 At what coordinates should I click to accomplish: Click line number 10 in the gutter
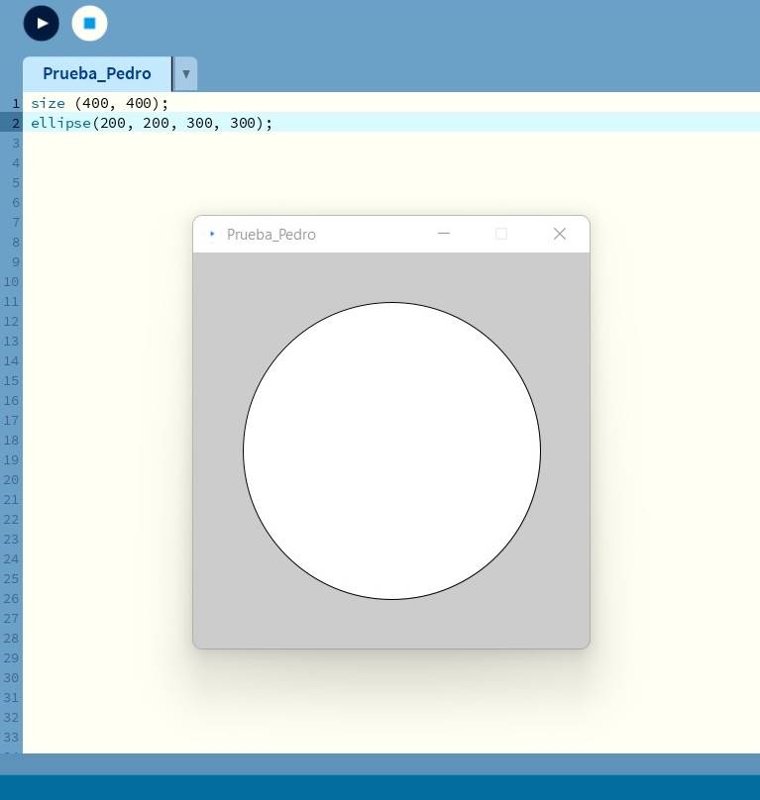[x=11, y=281]
